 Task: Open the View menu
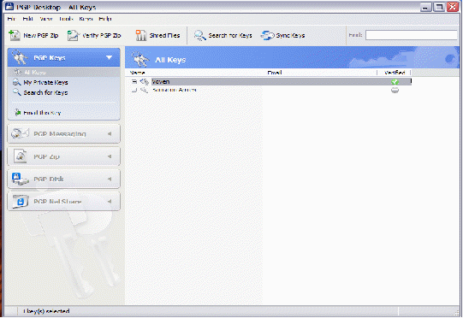(46, 19)
